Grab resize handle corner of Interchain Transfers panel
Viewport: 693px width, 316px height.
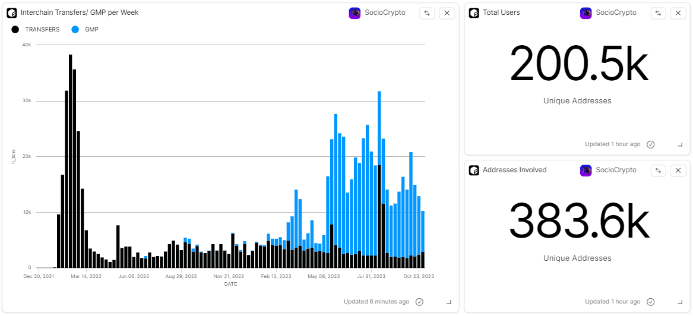tap(449, 302)
